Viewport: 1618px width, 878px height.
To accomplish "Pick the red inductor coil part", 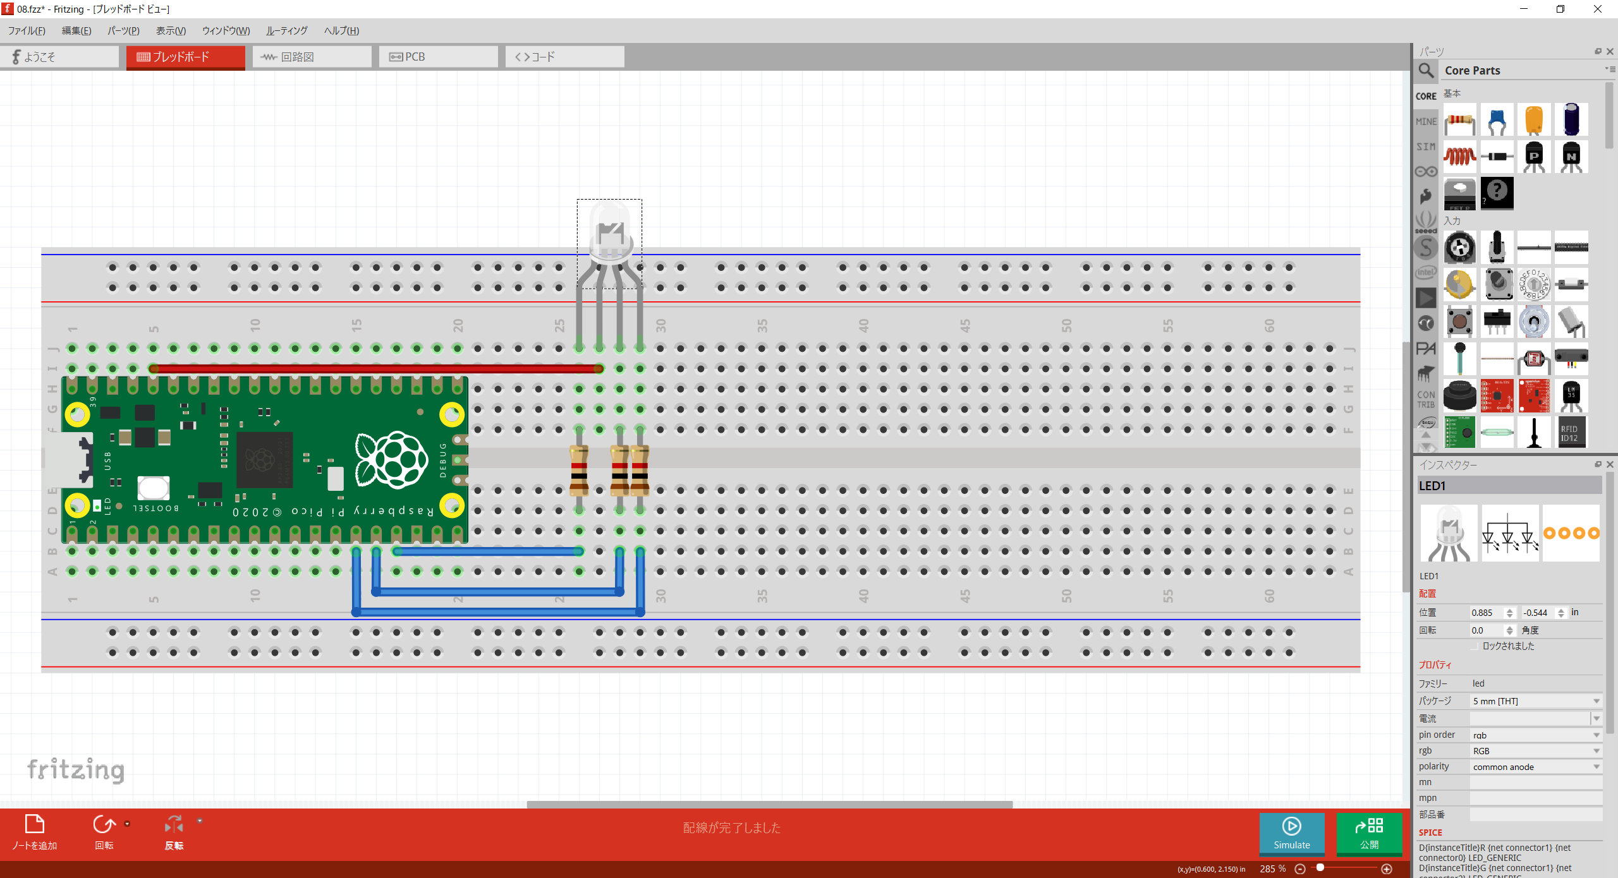I will [x=1459, y=156].
